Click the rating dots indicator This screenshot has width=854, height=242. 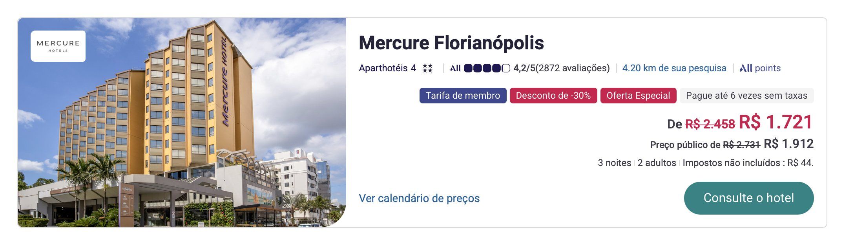coord(487,69)
